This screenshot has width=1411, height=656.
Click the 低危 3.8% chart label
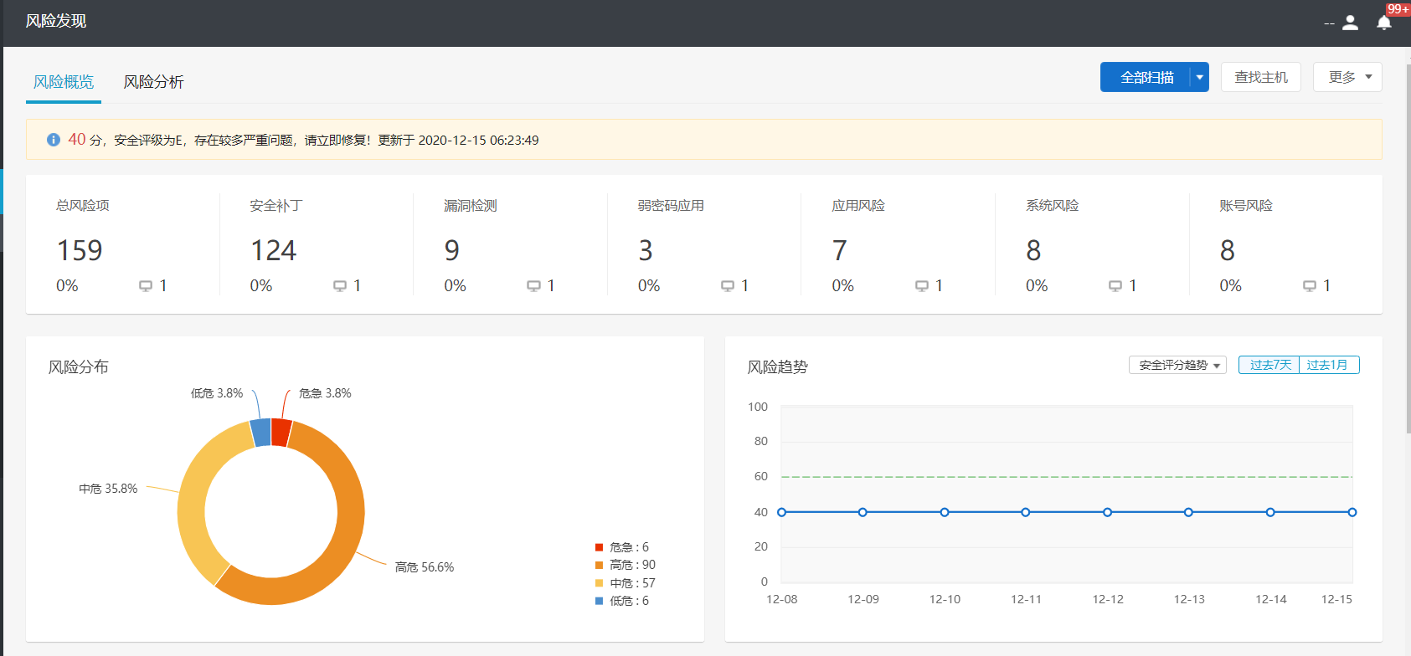(217, 393)
